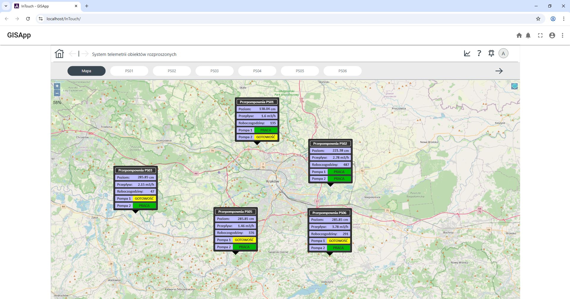The image size is (570, 299).
Task: Open the trend chart icon
Action: 467,53
